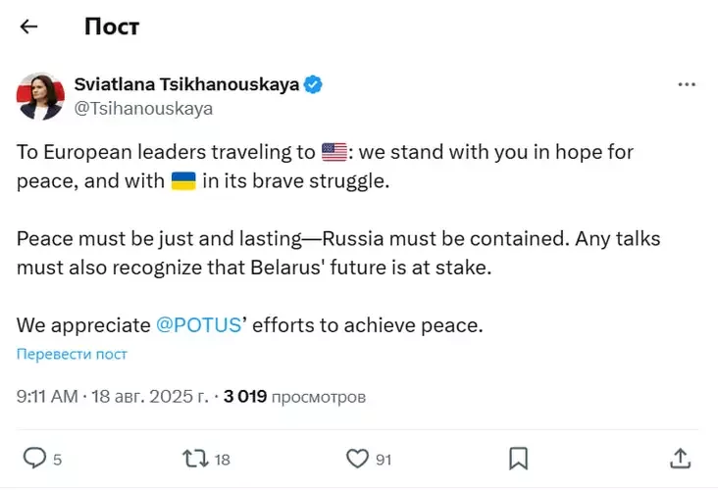Open the @Tsihanouskaya handle link
The width and height of the screenshot is (718, 490).
pos(143,108)
